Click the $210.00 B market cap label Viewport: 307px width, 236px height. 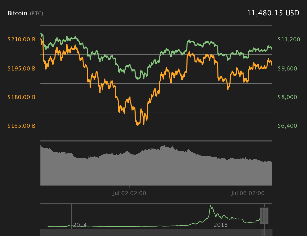[21, 40]
